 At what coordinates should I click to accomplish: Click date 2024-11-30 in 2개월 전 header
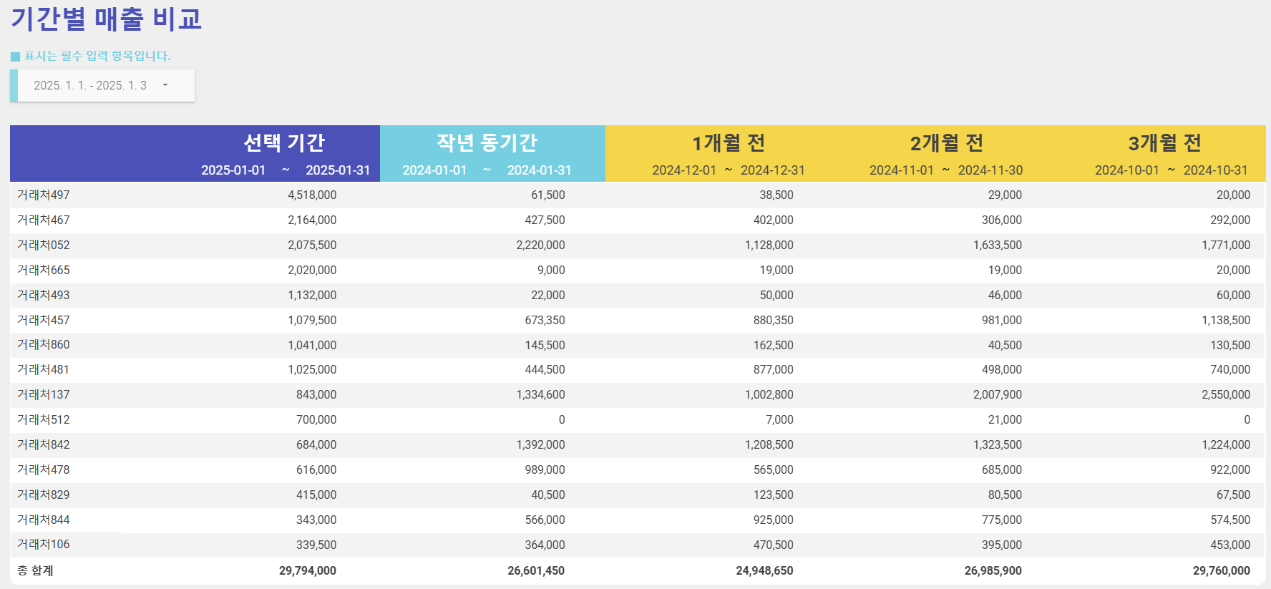pyautogui.click(x=990, y=170)
